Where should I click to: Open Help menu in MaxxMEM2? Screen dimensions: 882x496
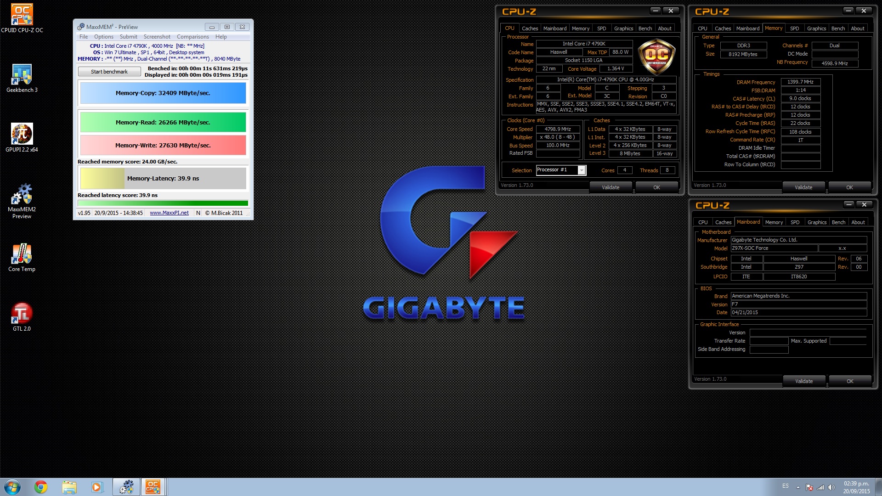point(221,37)
